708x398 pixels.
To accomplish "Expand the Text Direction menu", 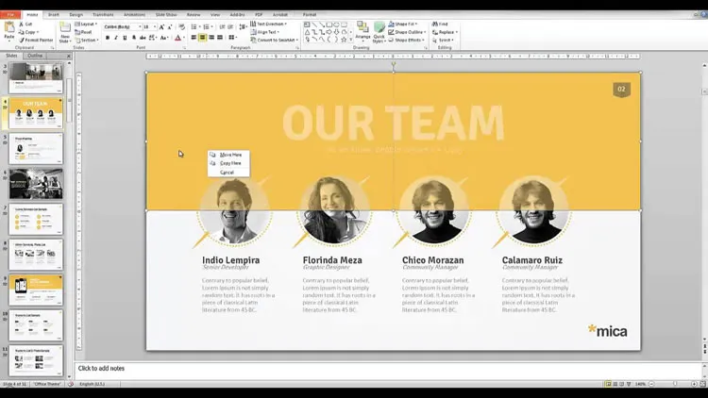I will point(269,24).
